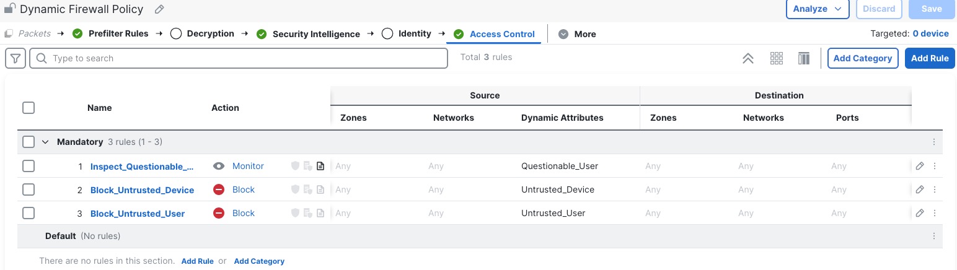Open the filter icon next to search
The height and width of the screenshot is (270, 957).
point(15,58)
